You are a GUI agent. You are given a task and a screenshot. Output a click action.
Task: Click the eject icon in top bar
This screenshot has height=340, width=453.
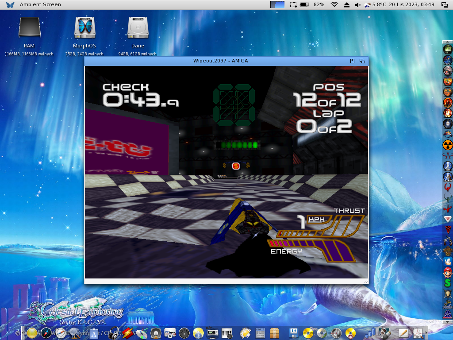point(347,4)
